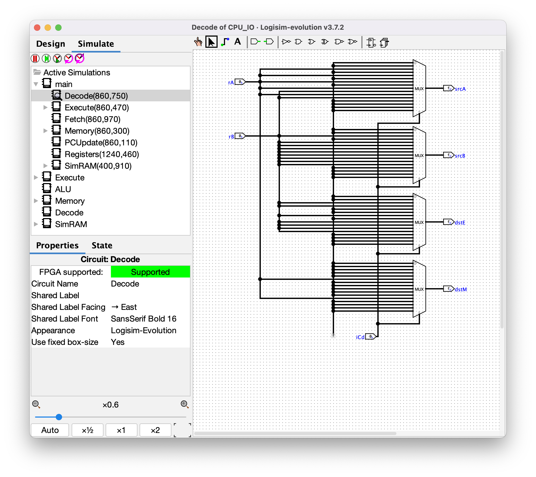Collapse the main simulation tree node
The image size is (536, 477).
(36, 84)
